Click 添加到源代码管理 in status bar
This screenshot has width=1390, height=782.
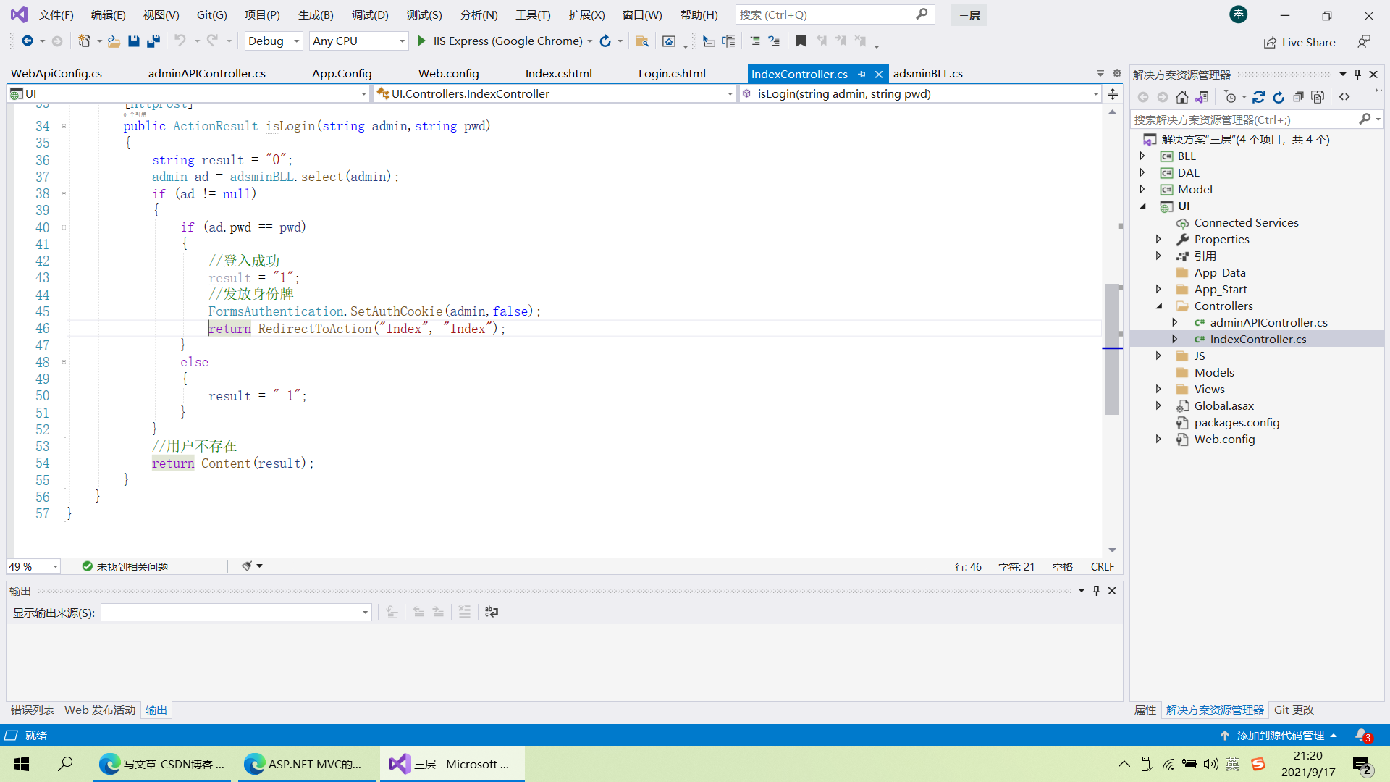pos(1280,736)
